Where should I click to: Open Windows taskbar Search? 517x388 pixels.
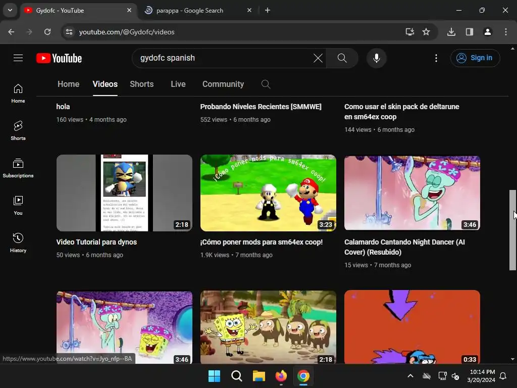[x=236, y=376]
